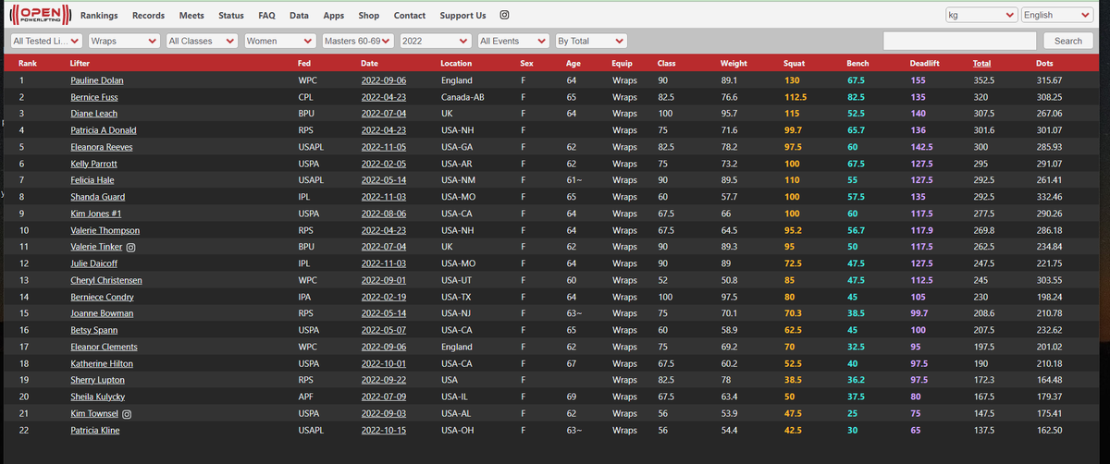Open Kelly Parrott's lifter page
Image resolution: width=1110 pixels, height=464 pixels.
tap(93, 164)
